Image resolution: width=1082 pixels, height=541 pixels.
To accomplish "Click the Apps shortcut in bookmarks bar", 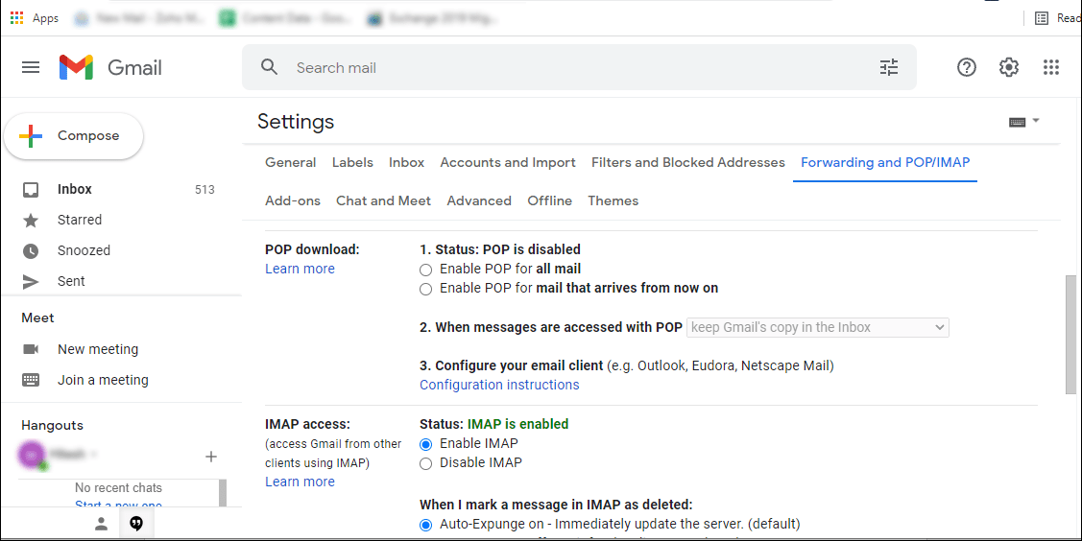I will tap(35, 18).
